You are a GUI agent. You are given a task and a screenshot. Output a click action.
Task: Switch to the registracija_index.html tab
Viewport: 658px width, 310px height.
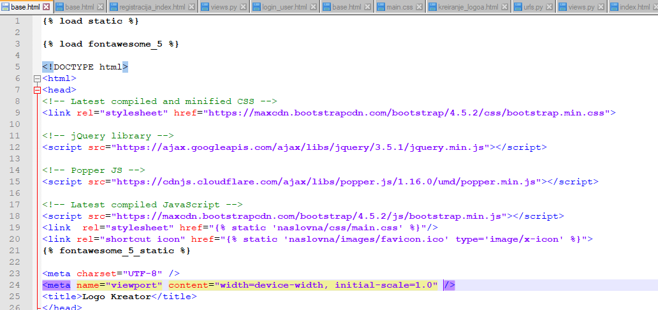[152, 7]
